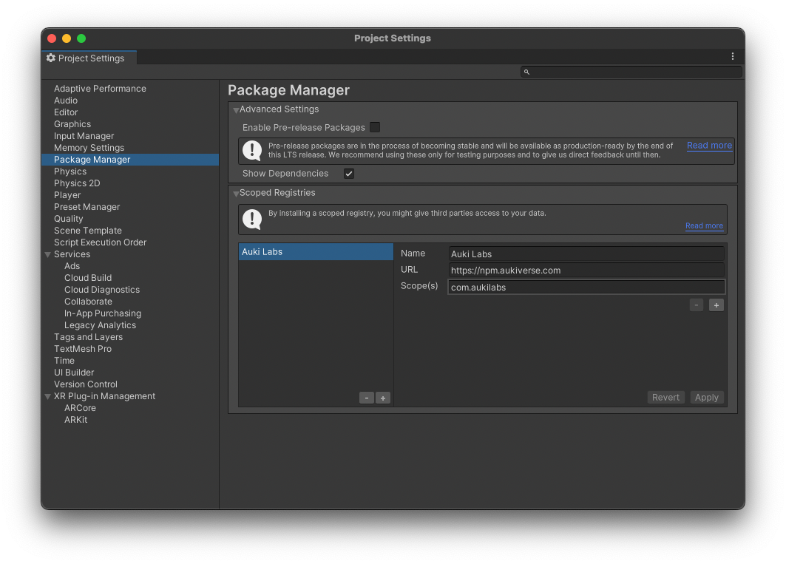
Task: Select Package Manager in sidebar
Action: [130, 160]
